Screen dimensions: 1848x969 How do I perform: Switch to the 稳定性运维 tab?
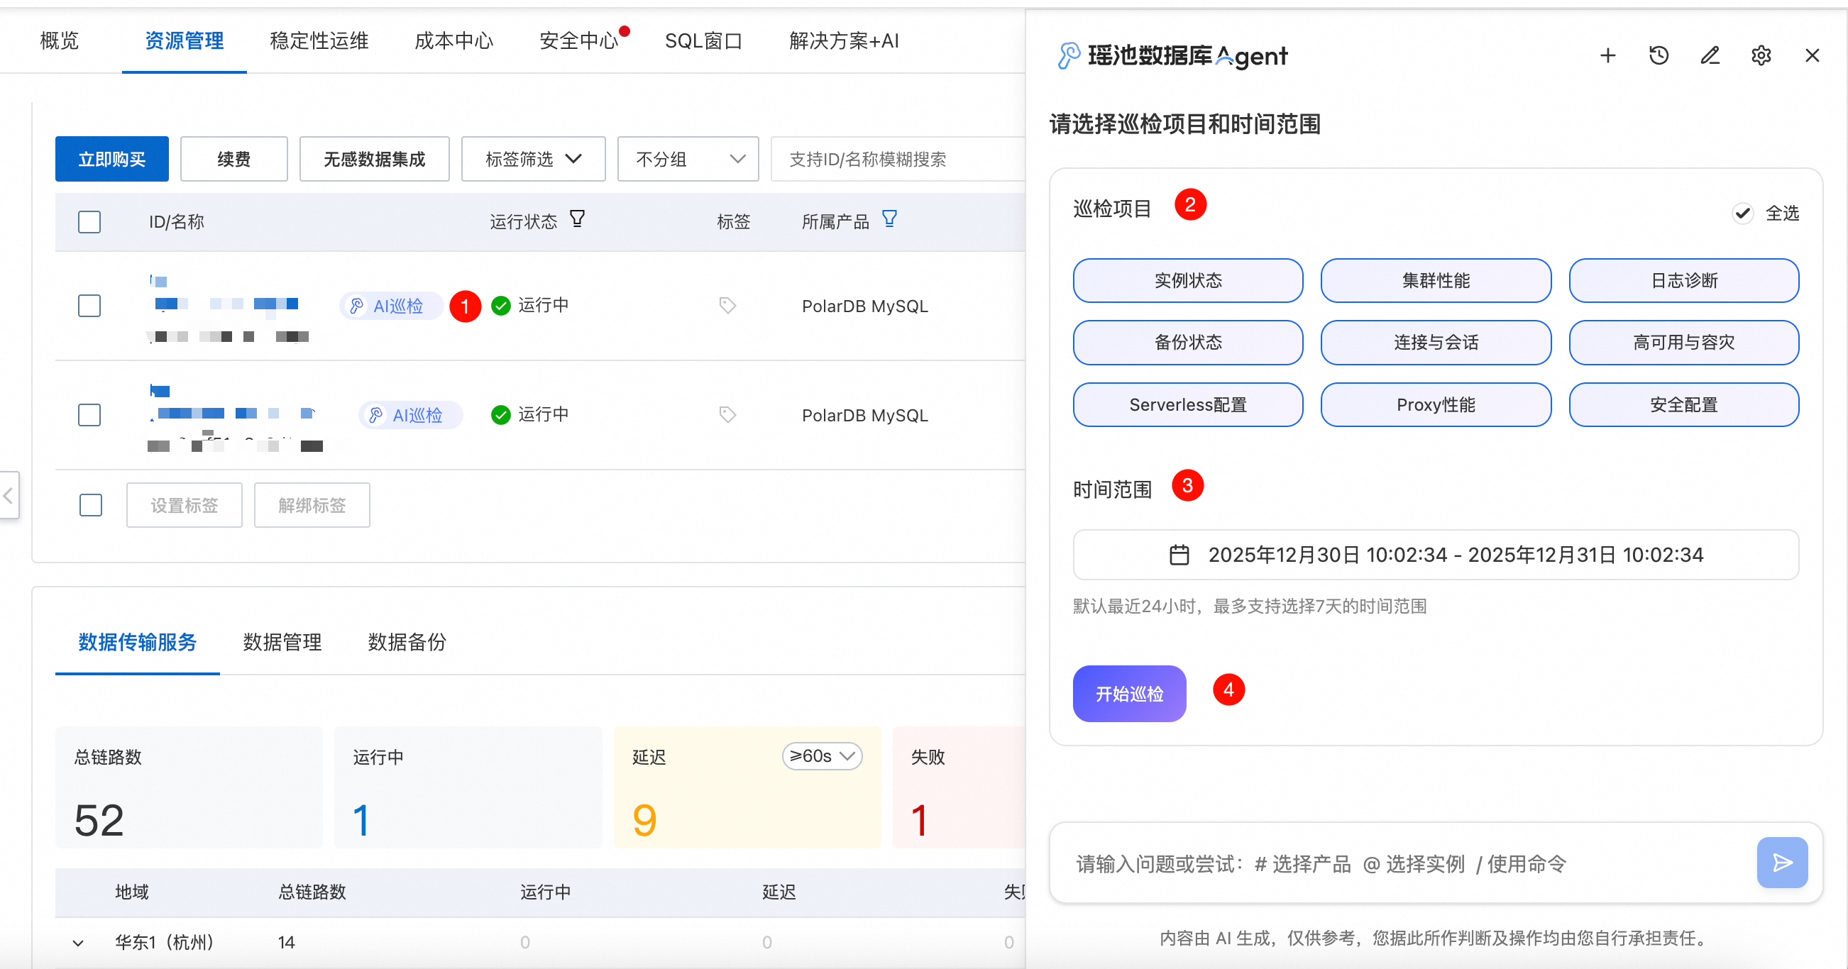[x=319, y=41]
